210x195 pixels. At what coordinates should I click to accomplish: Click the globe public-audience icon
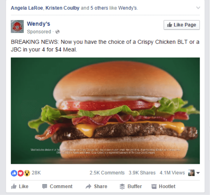pos(57,32)
